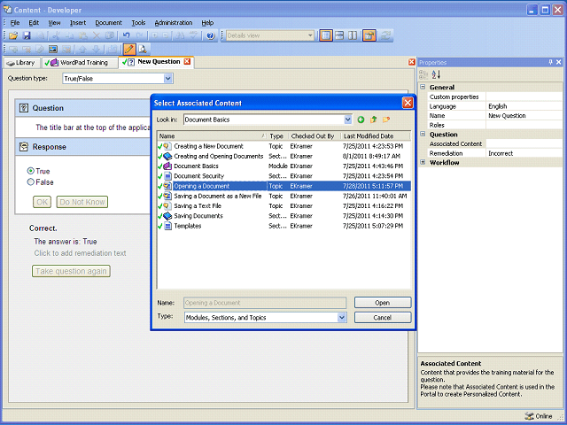Click the Take question again button
The height and width of the screenshot is (425, 567).
pos(71,271)
